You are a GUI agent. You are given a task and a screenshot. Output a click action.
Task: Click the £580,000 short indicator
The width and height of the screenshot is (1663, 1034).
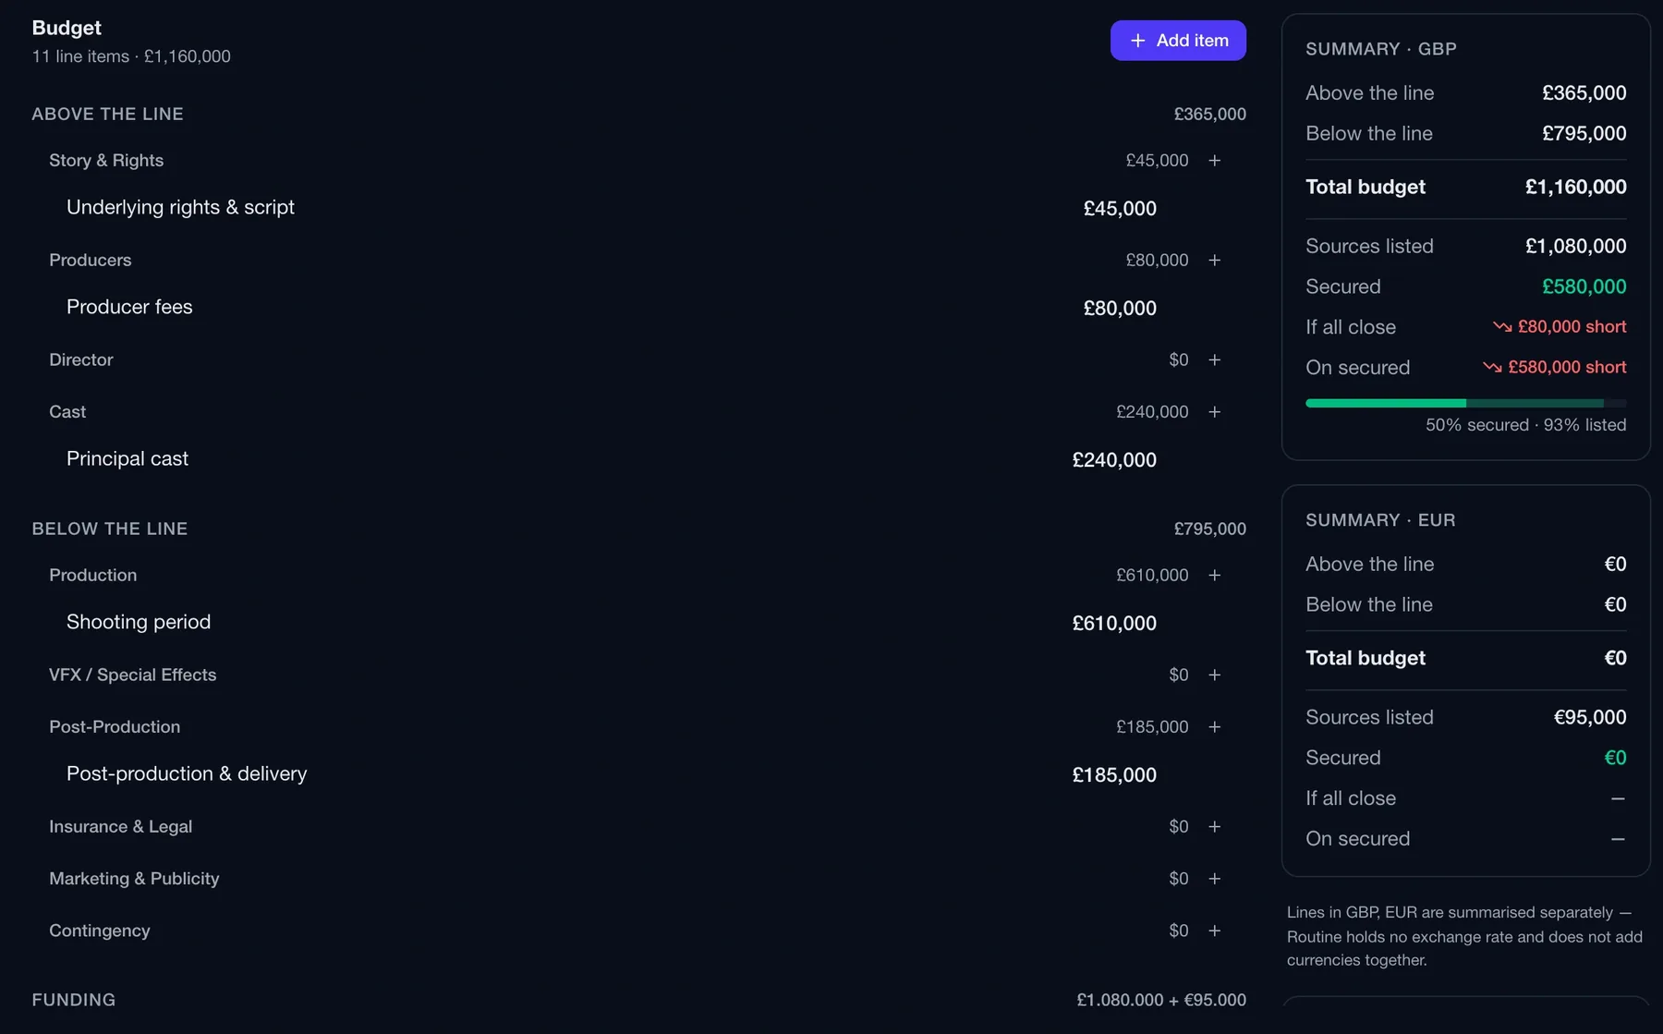[x=1555, y=367]
